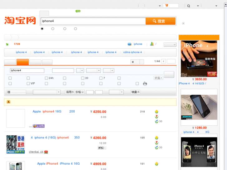Screen dimensions: 227x170
Task: Open the dropdown arrow left of the cart icon
Action: 160,6
